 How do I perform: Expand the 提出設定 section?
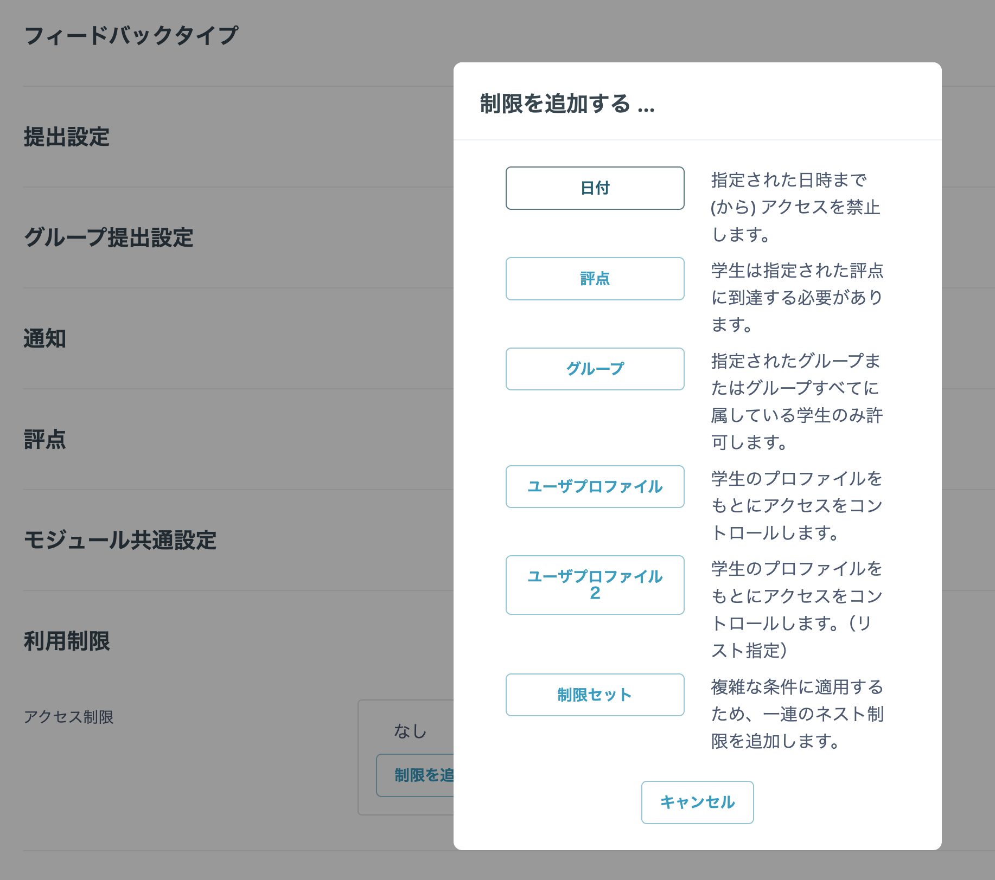click(67, 137)
